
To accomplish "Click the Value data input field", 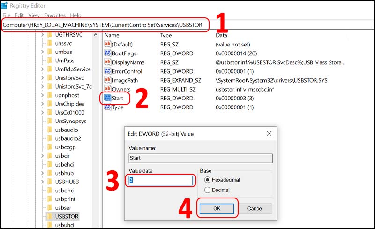I will tap(160, 180).
